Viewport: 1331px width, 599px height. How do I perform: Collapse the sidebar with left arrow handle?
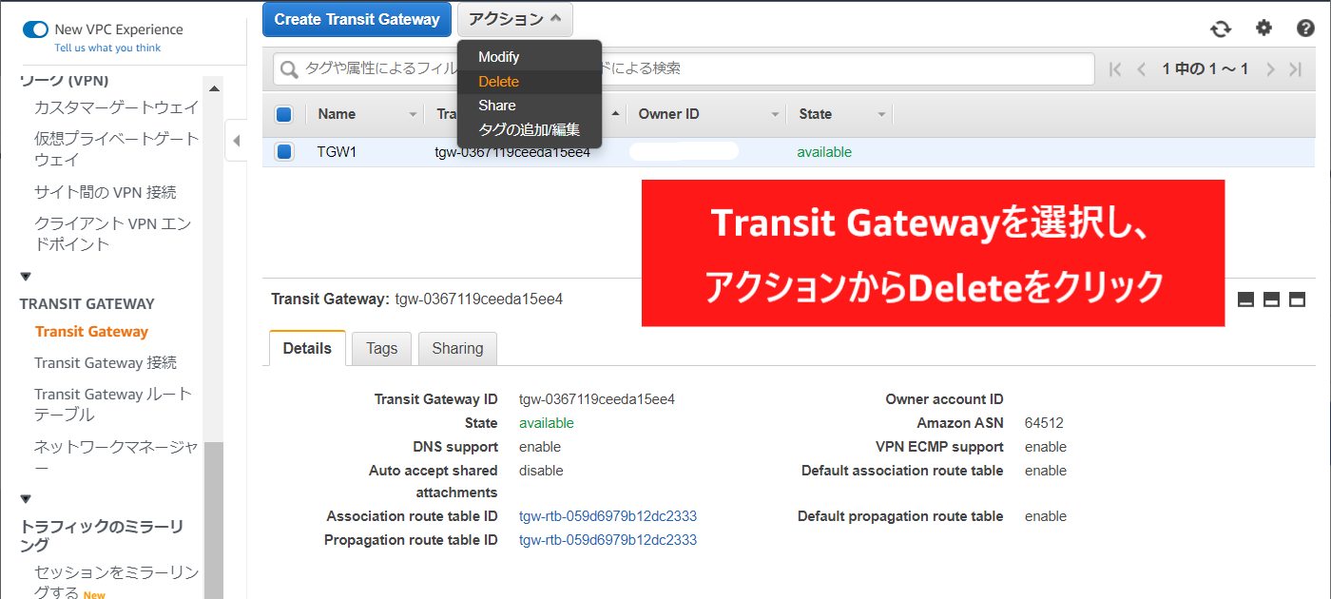point(236,142)
